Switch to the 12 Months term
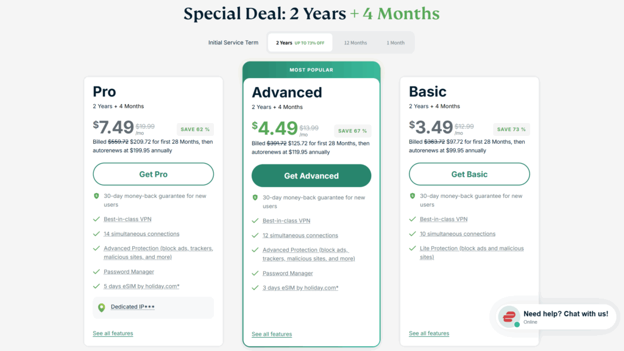The image size is (624, 351). pyautogui.click(x=355, y=43)
